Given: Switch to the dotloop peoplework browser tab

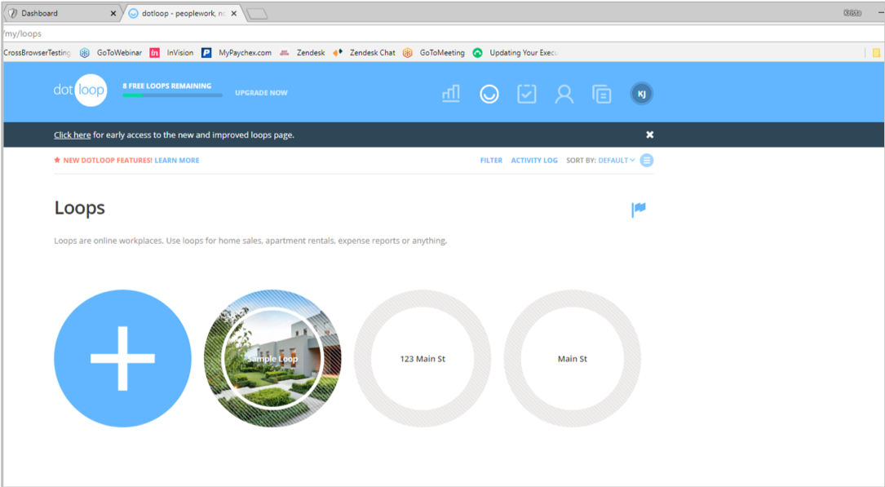Looking at the screenshot, I should [x=175, y=13].
